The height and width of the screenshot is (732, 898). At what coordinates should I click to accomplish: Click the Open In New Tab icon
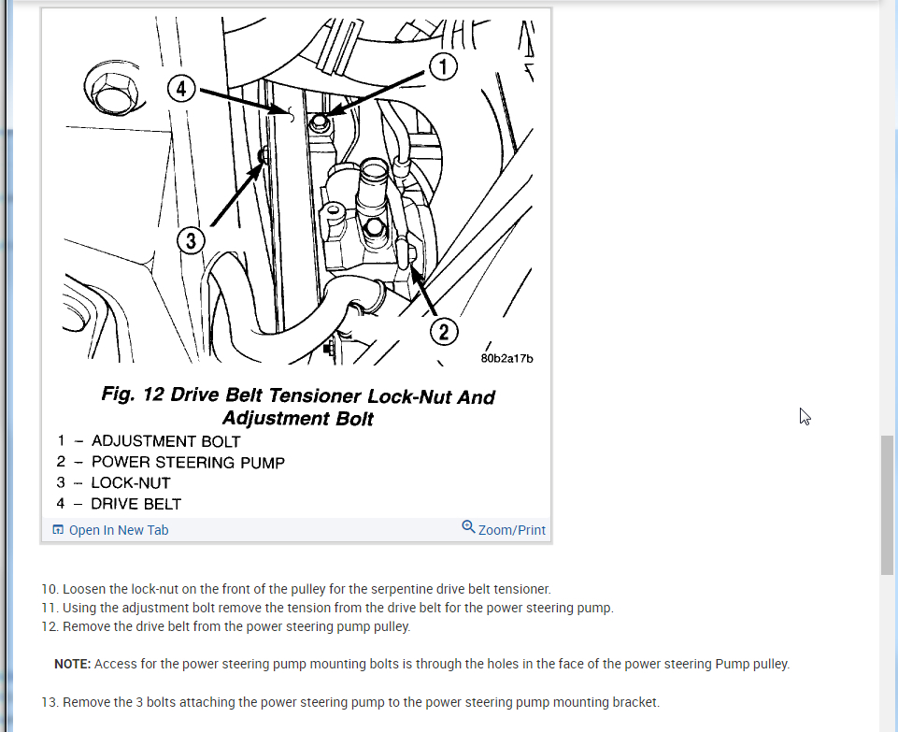[x=58, y=529]
